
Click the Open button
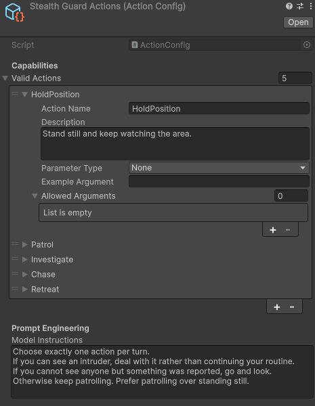point(298,22)
